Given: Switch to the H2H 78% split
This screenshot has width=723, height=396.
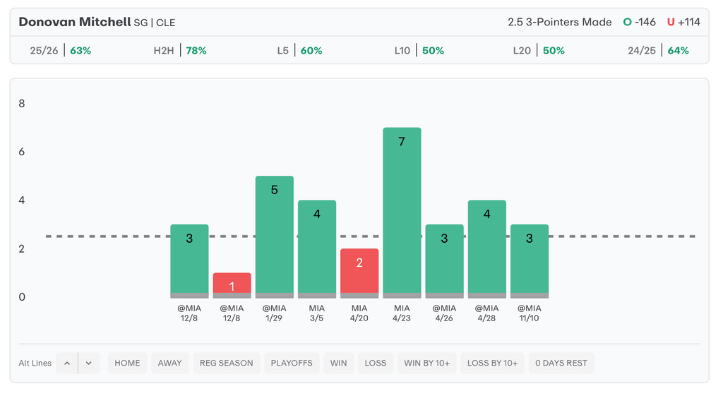Looking at the screenshot, I should (x=180, y=51).
